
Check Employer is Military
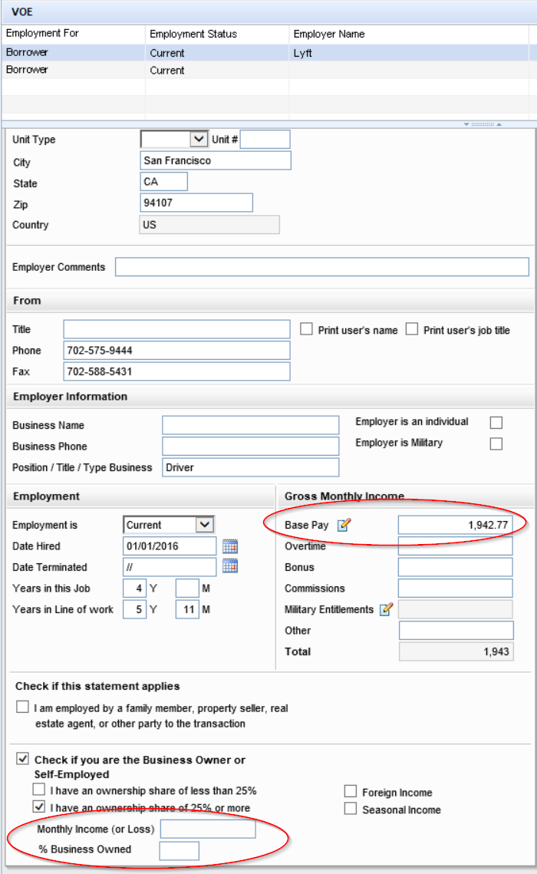[496, 444]
